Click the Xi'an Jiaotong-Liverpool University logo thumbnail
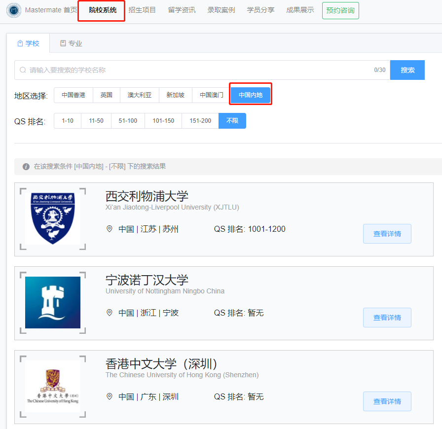The image size is (442, 429). click(52, 217)
